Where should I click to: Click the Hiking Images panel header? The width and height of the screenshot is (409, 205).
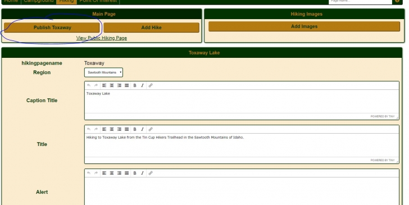pyautogui.click(x=304, y=14)
